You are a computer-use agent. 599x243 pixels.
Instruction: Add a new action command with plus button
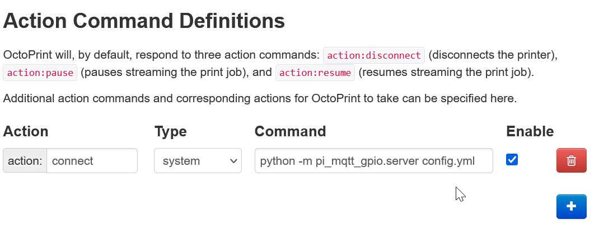point(571,206)
